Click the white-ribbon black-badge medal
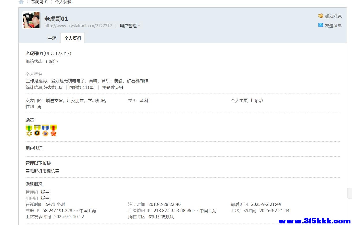Image resolution: width=352 pixels, height=225 pixels. point(37,130)
